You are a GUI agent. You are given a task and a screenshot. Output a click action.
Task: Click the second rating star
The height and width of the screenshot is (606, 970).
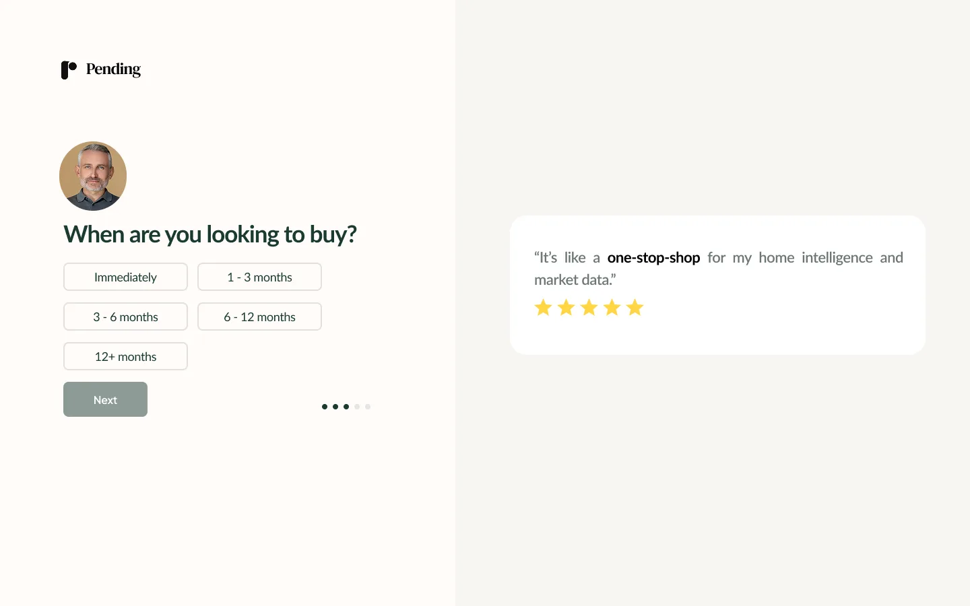pyautogui.click(x=566, y=308)
